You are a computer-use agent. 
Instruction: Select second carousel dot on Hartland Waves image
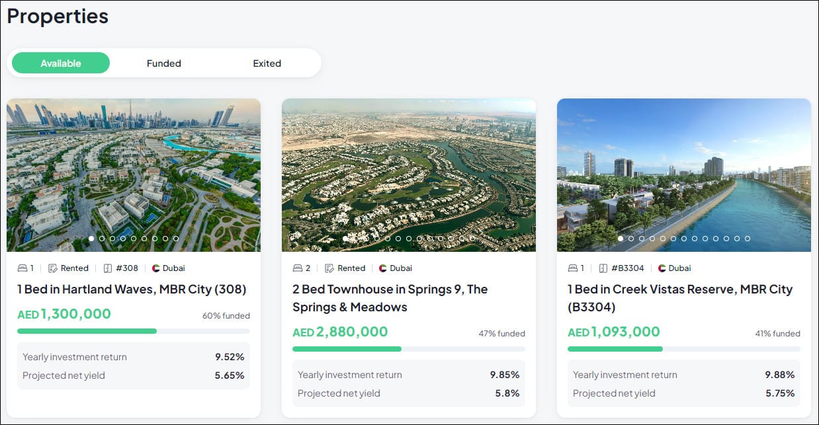click(102, 239)
